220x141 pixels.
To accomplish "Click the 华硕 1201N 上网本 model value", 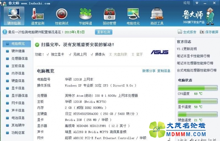I will [79, 79].
